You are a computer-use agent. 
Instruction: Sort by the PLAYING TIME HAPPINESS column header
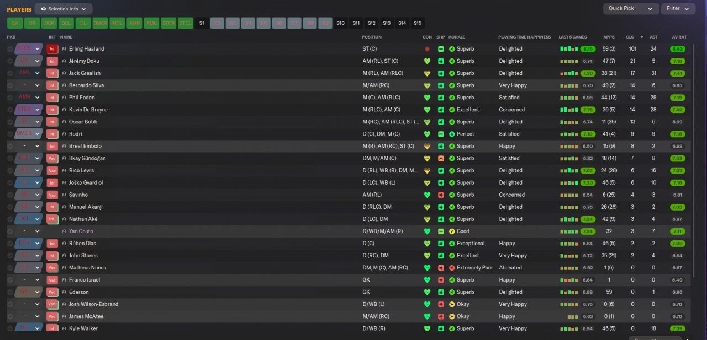tap(524, 37)
